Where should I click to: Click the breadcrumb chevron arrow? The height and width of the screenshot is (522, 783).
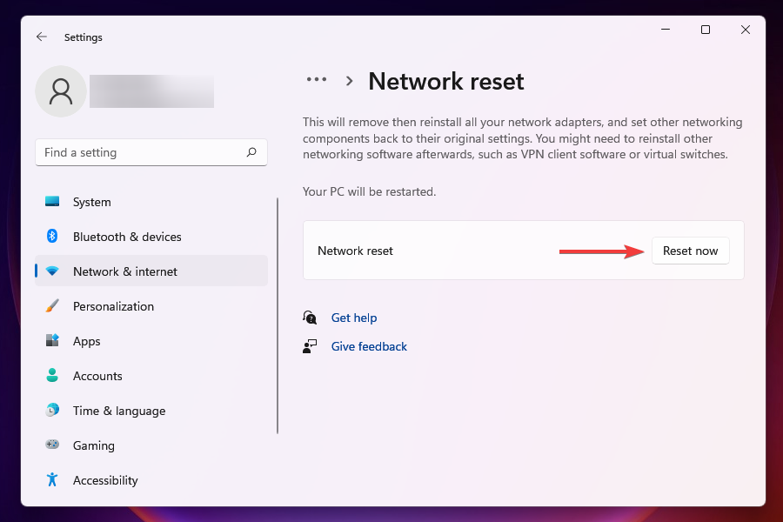[x=350, y=81]
